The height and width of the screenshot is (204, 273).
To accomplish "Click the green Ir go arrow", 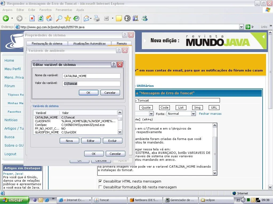I will [248, 27].
